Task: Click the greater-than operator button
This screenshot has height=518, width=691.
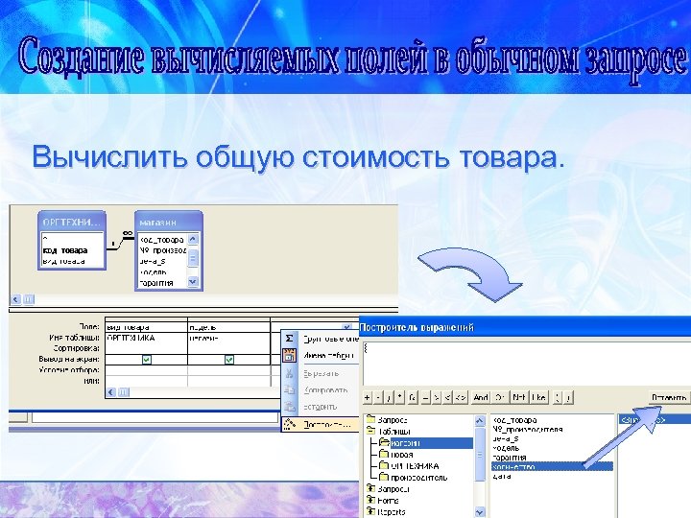Action: click(x=437, y=398)
